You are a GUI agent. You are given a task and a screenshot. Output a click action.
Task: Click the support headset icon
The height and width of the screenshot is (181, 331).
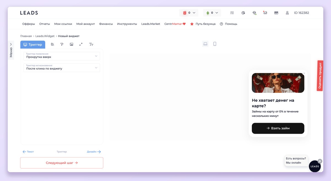(254, 13)
